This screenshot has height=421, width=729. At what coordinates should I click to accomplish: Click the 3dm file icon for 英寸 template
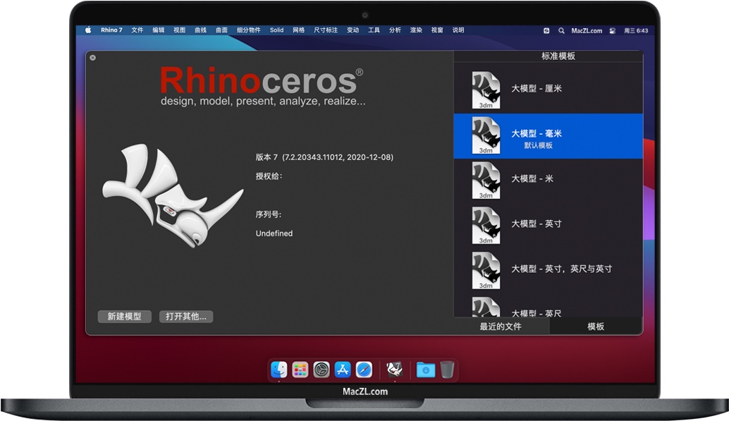point(486,225)
